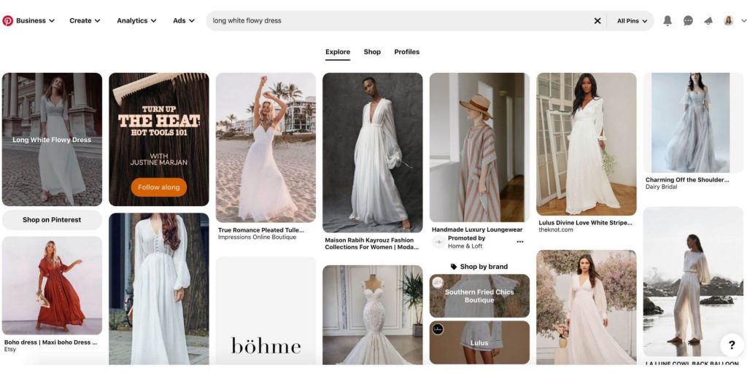Open the beach True Romance Pleated Tulle image

[266, 147]
